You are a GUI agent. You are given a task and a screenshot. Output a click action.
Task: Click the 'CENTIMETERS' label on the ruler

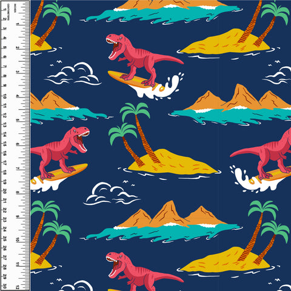click(x=8, y=12)
